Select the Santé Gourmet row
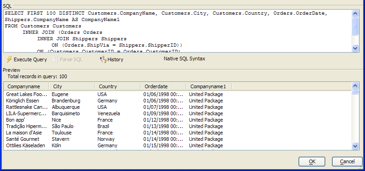Screen dimensions: 365x171 pos(177,139)
